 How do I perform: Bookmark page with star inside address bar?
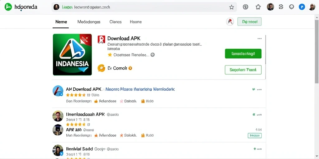pyautogui.click(x=231, y=7)
